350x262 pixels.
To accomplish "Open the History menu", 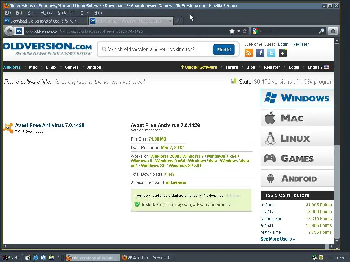I will 46,13.
